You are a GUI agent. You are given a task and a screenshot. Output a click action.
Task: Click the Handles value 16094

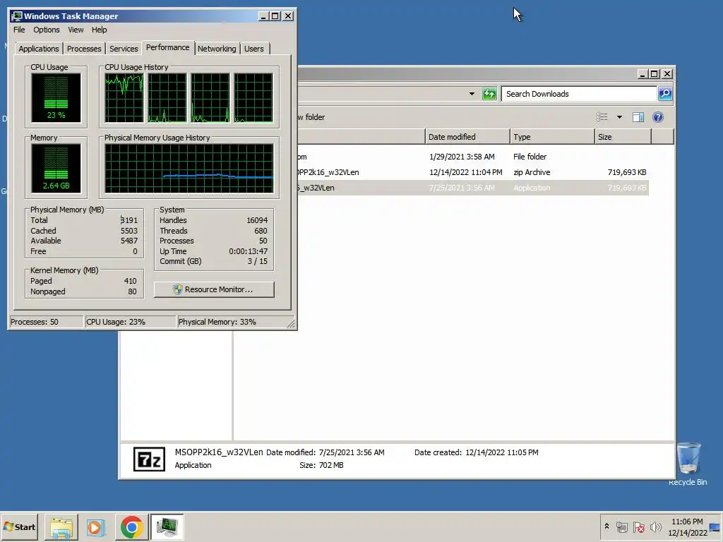257,220
